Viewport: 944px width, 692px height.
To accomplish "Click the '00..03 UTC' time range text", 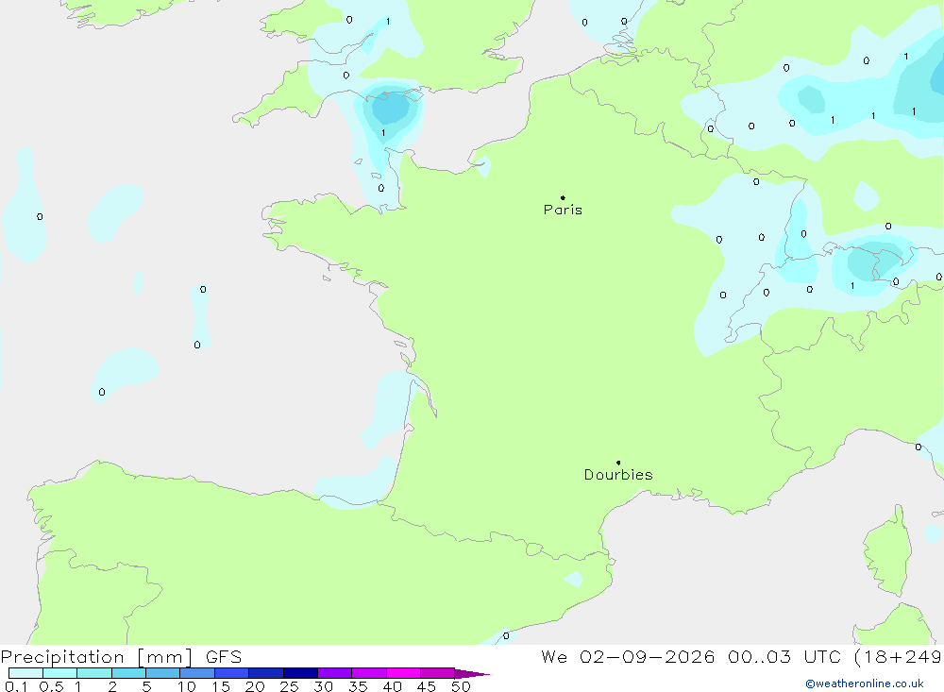I will [784, 656].
